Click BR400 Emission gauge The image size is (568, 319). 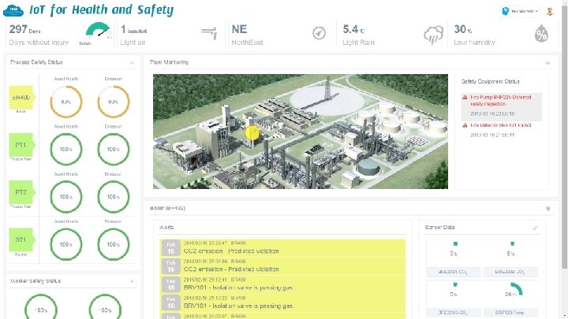point(114,102)
